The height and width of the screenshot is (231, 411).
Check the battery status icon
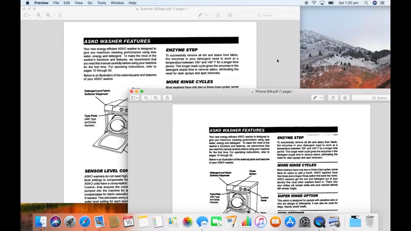coord(331,3)
